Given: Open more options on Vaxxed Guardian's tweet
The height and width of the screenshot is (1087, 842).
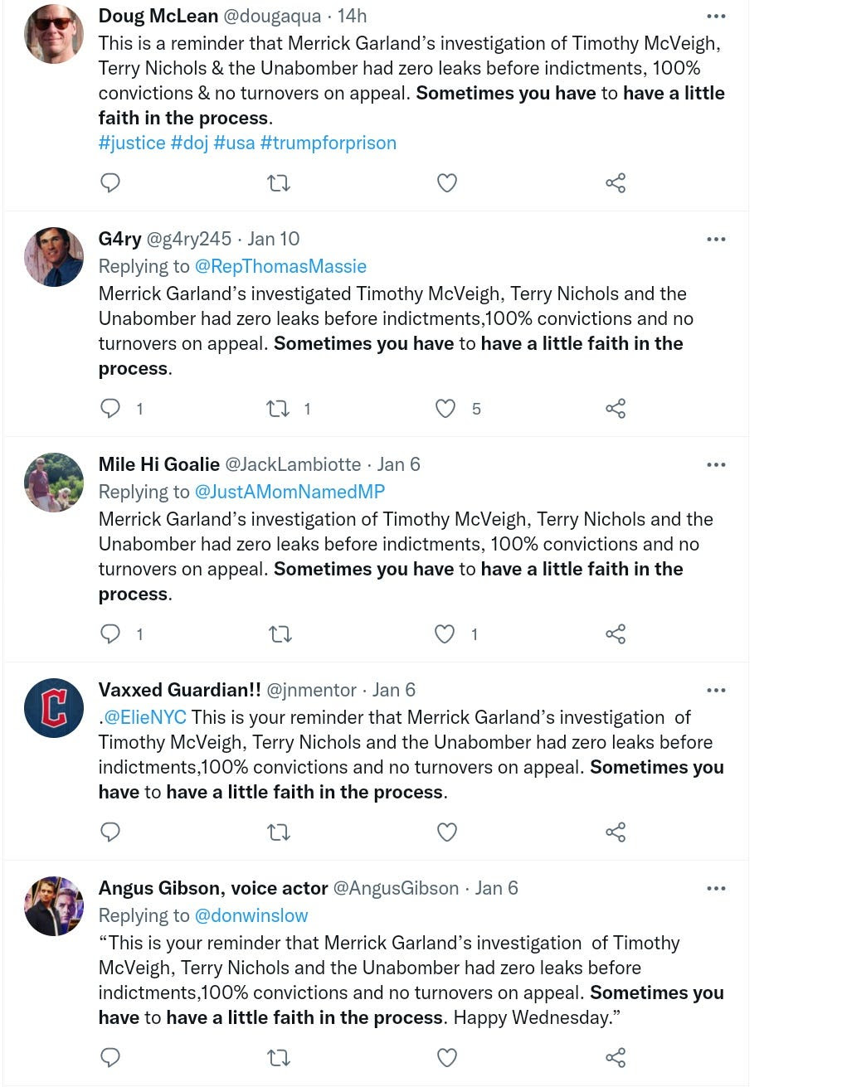Looking at the screenshot, I should 716,690.
